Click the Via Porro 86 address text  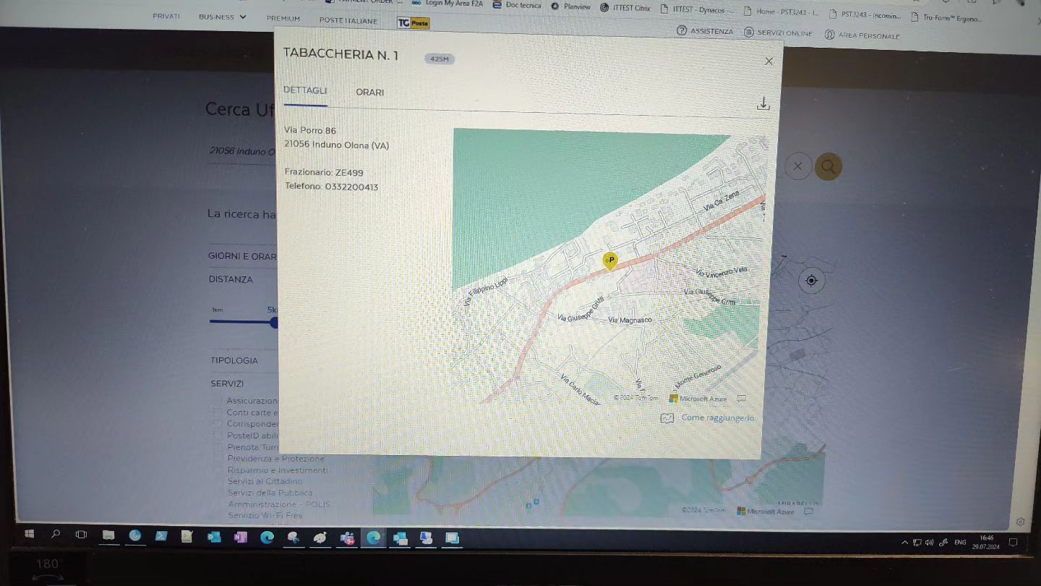310,130
